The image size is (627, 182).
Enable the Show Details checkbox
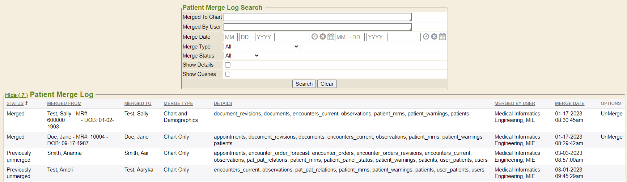[228, 65]
